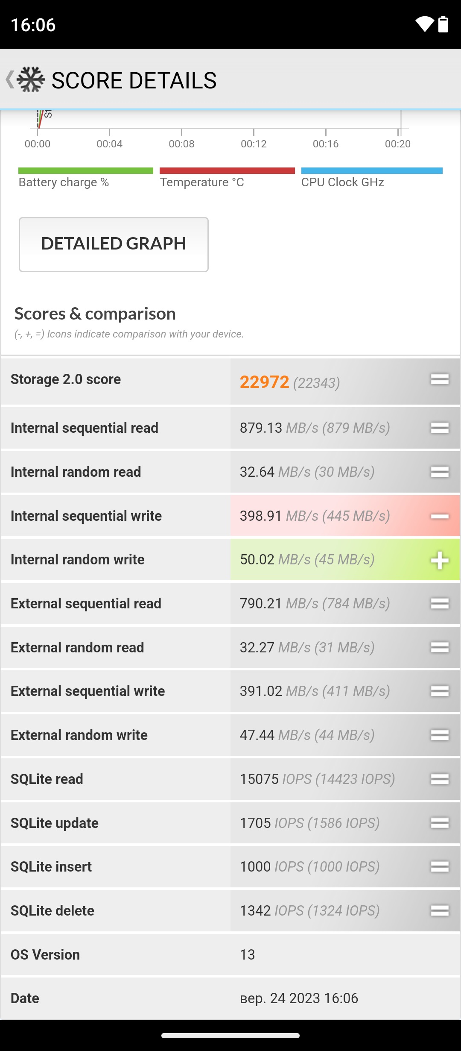Select the SQLite update row label
The width and height of the screenshot is (461, 1051).
pos(55,823)
